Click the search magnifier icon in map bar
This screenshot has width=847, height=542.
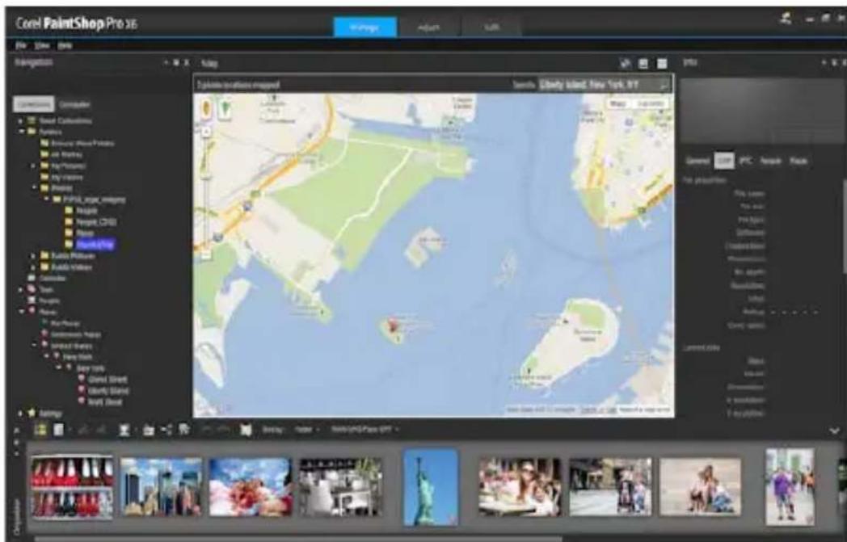[664, 85]
